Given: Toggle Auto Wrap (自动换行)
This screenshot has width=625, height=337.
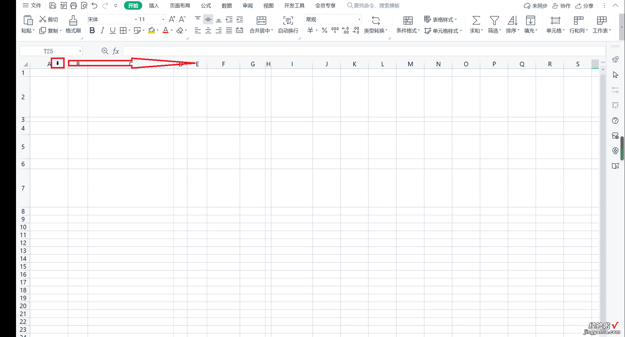Looking at the screenshot, I should tap(288, 25).
